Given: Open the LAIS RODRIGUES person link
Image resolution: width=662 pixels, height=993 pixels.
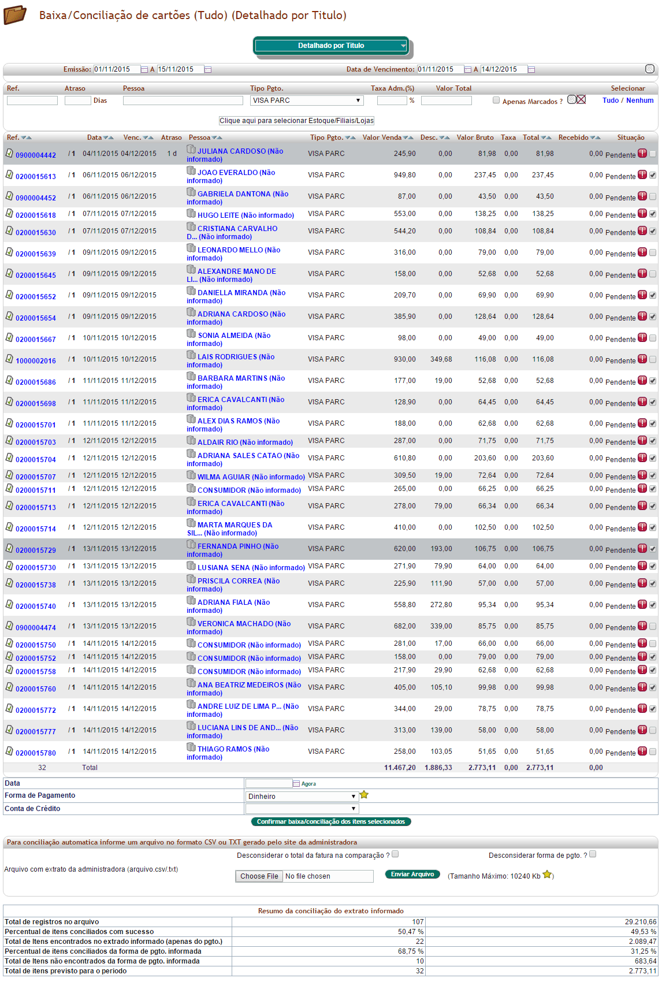Looking at the screenshot, I should [x=230, y=360].
